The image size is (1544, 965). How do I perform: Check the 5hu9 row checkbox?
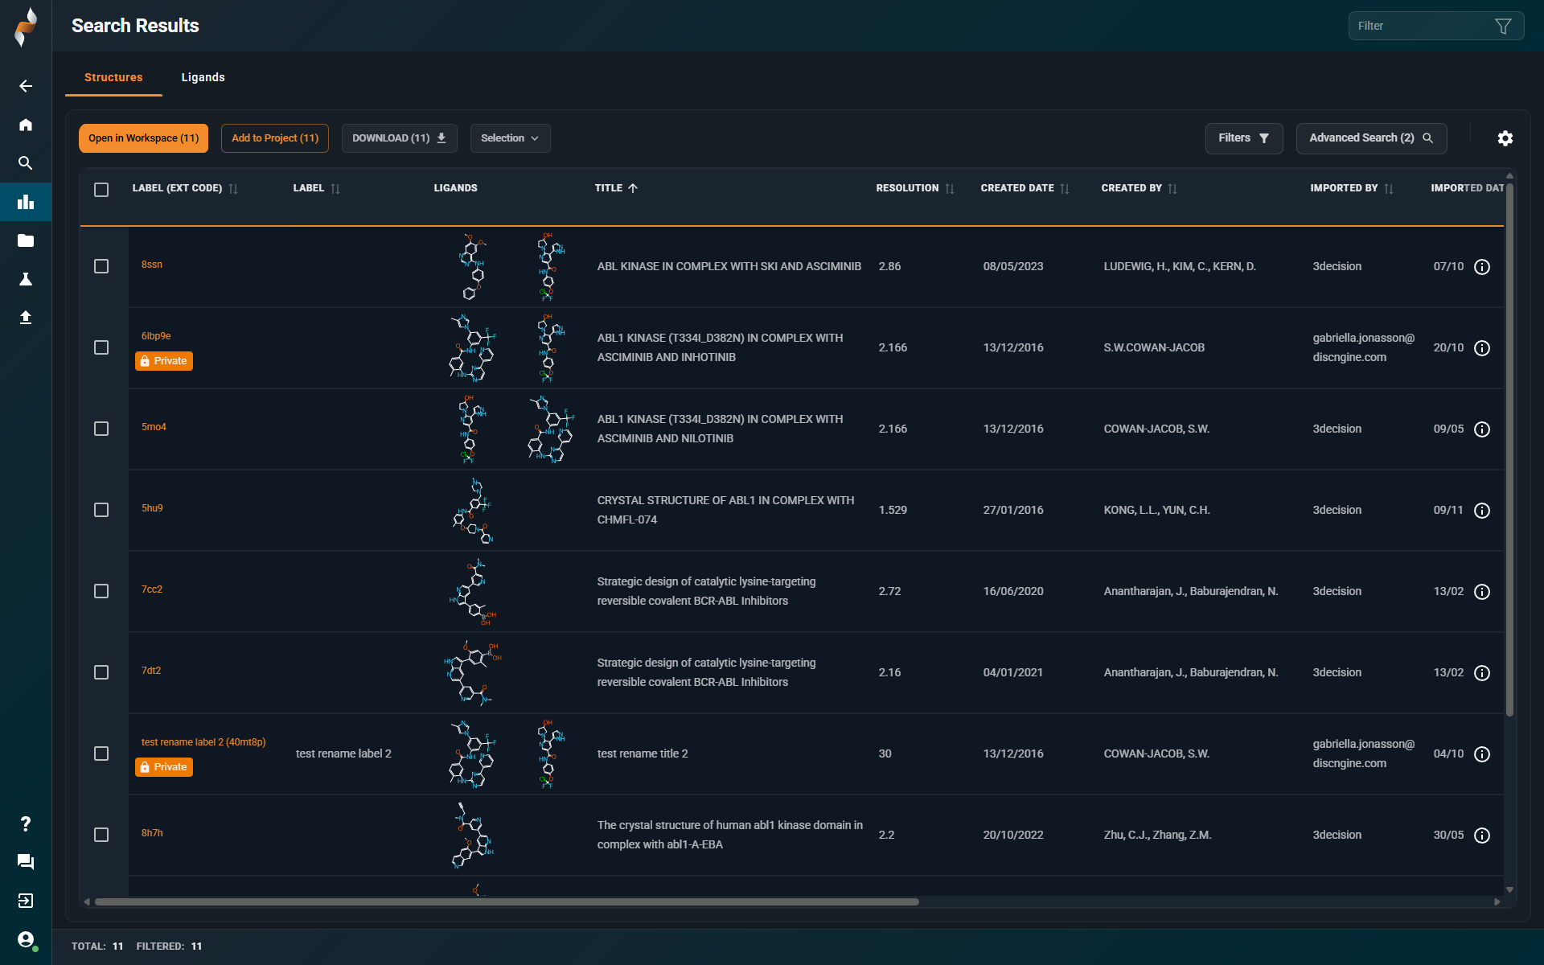[x=101, y=510]
